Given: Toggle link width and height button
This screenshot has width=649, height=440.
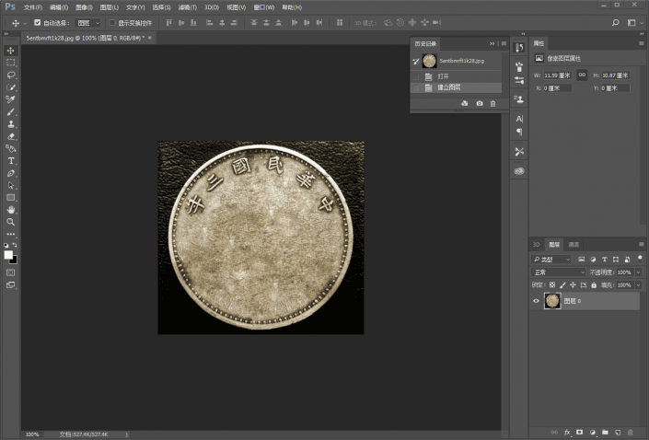Looking at the screenshot, I should pyautogui.click(x=582, y=75).
